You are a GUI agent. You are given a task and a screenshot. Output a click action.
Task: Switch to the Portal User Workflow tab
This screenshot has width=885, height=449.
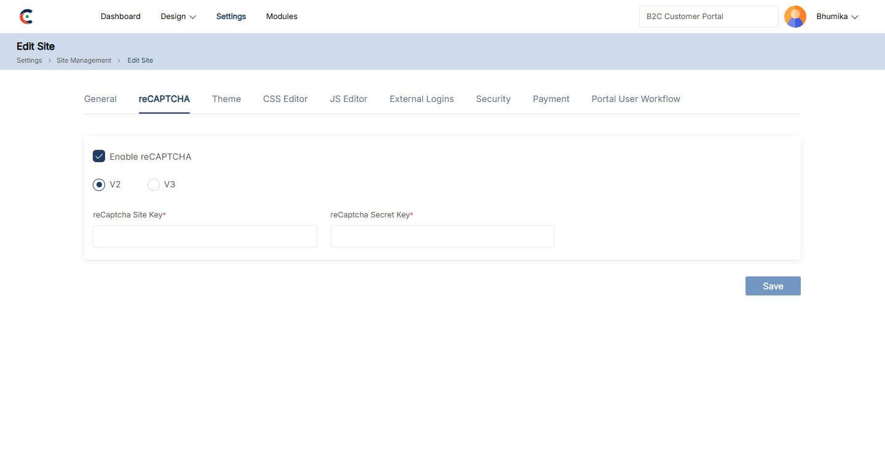coord(635,99)
